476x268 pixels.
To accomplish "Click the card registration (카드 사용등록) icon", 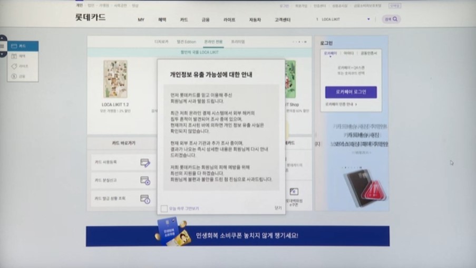I will tap(145, 163).
